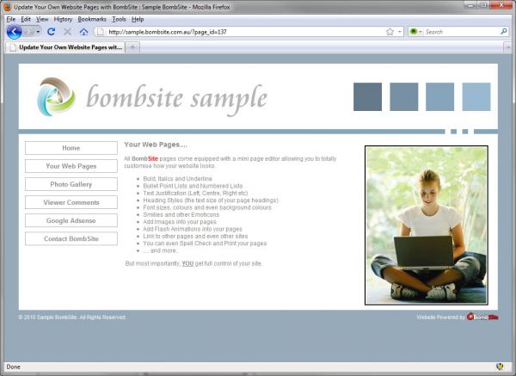Click 'Bullet Point Lists and Numbered Lists' bullet

coord(193,186)
